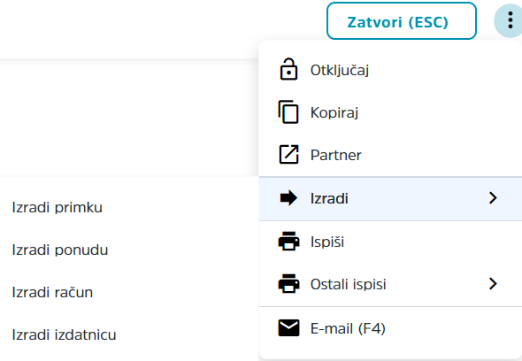Screen dimensions: 522x361
Task: Expand the Ostali ispisi submenu chevron
Action: [493, 284]
